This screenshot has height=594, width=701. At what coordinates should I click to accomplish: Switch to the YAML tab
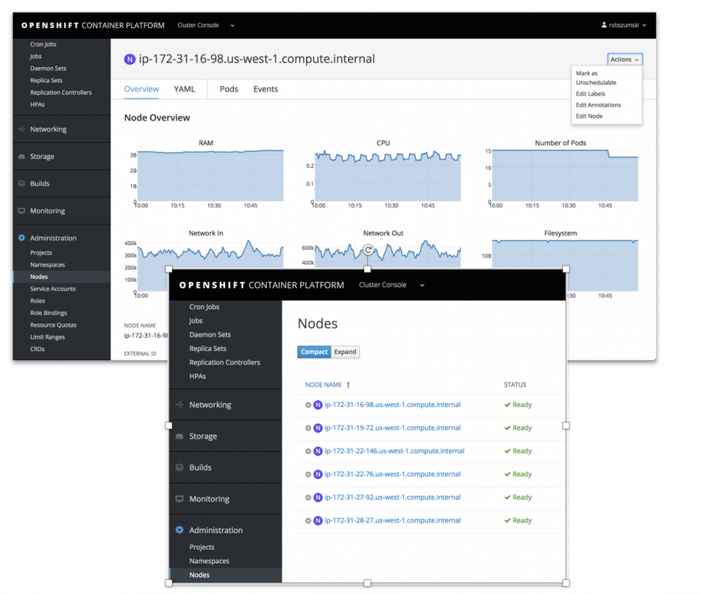click(x=184, y=89)
